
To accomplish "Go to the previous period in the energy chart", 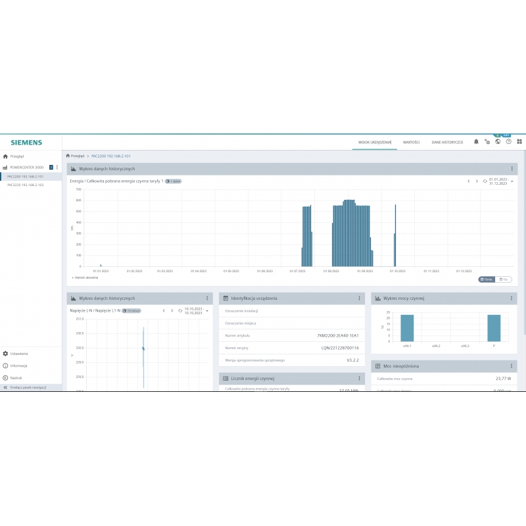I will 468,181.
